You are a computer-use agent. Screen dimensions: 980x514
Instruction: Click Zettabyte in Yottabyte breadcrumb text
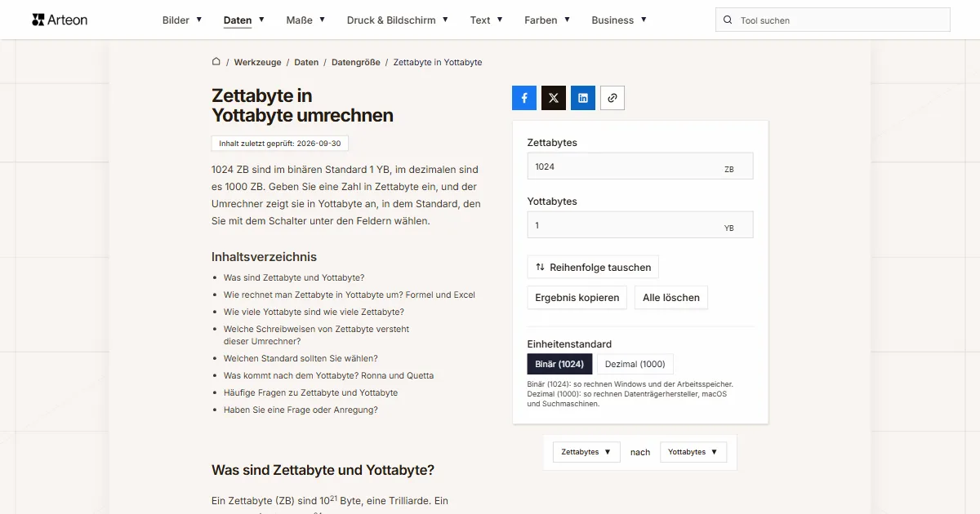click(x=438, y=62)
